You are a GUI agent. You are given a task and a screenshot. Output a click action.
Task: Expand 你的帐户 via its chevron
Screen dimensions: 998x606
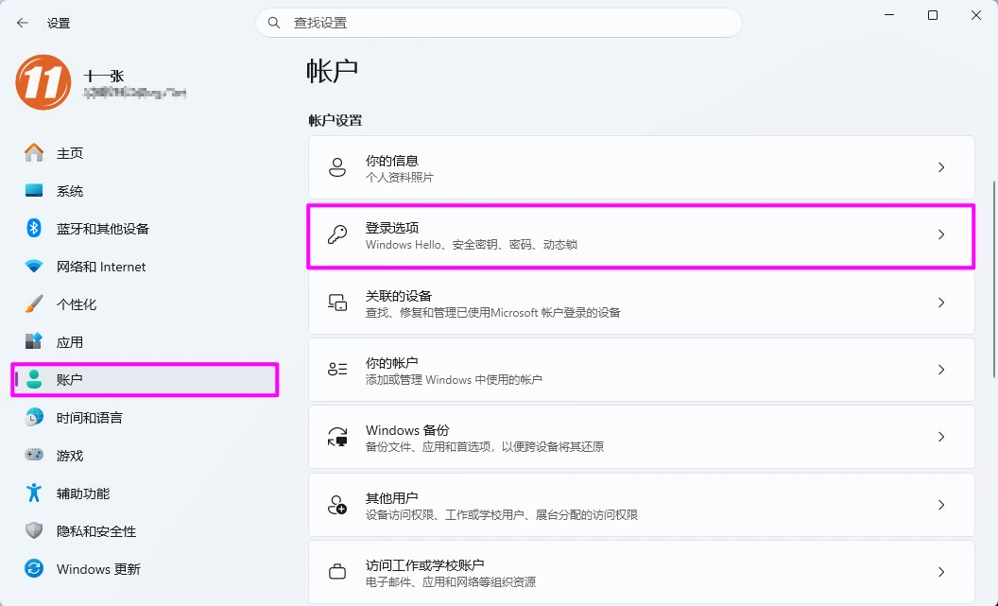(x=941, y=370)
